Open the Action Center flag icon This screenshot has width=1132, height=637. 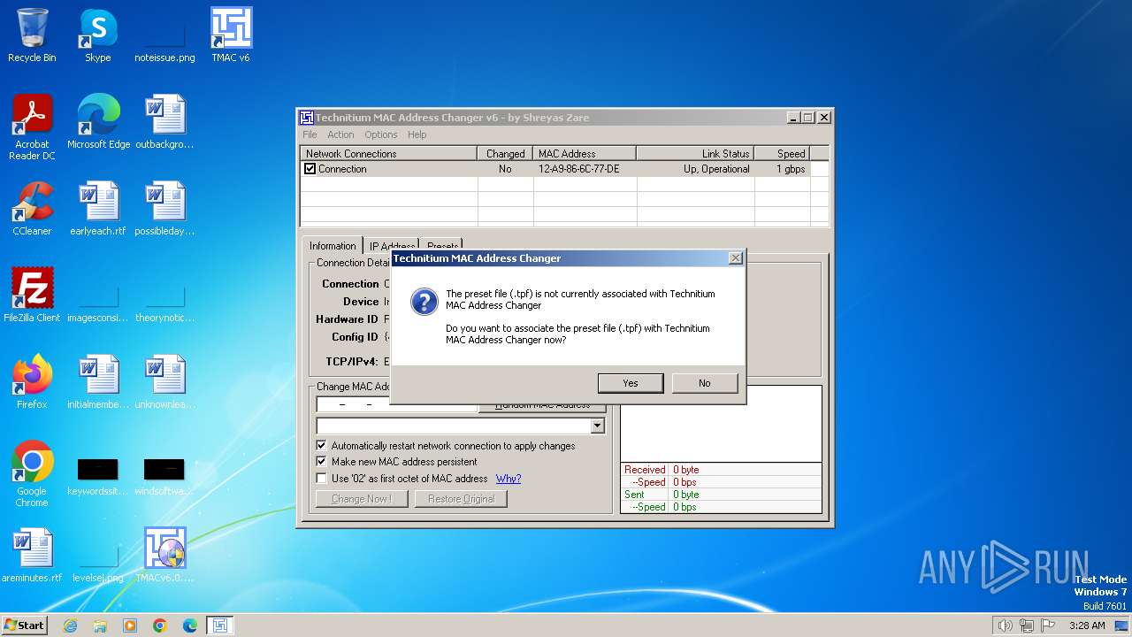pos(1048,625)
